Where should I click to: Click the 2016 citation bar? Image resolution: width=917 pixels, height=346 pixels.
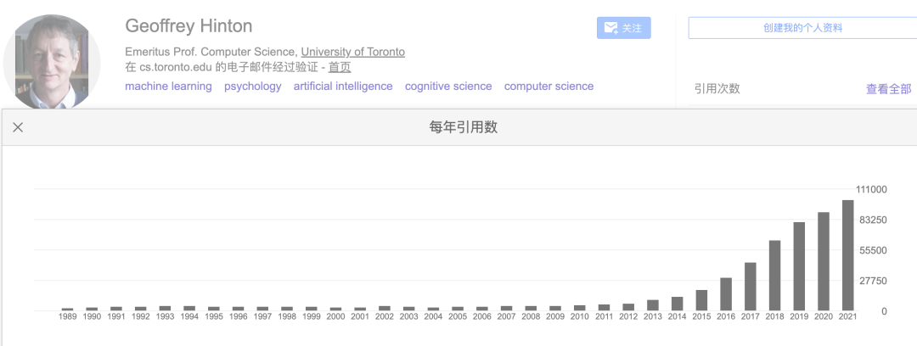726,294
